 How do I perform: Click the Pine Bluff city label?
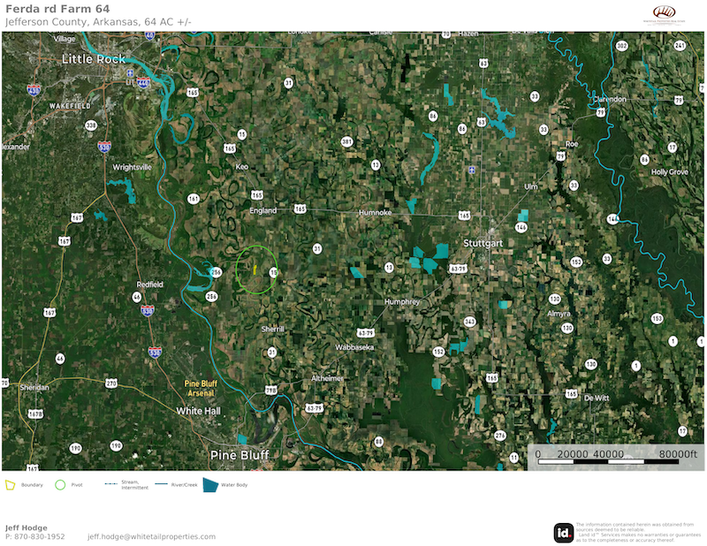click(x=239, y=455)
